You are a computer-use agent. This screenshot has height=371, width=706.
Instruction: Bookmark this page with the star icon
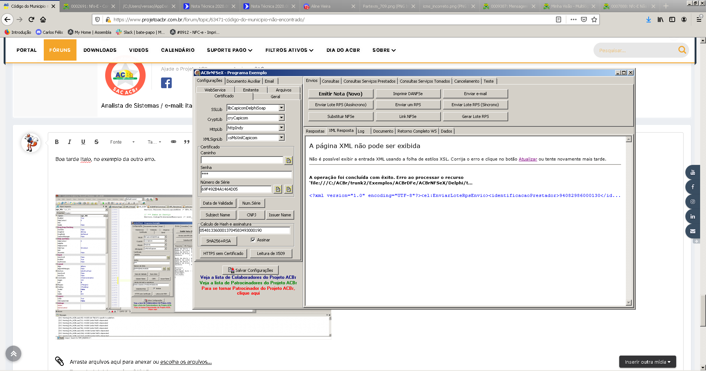pyautogui.click(x=594, y=19)
